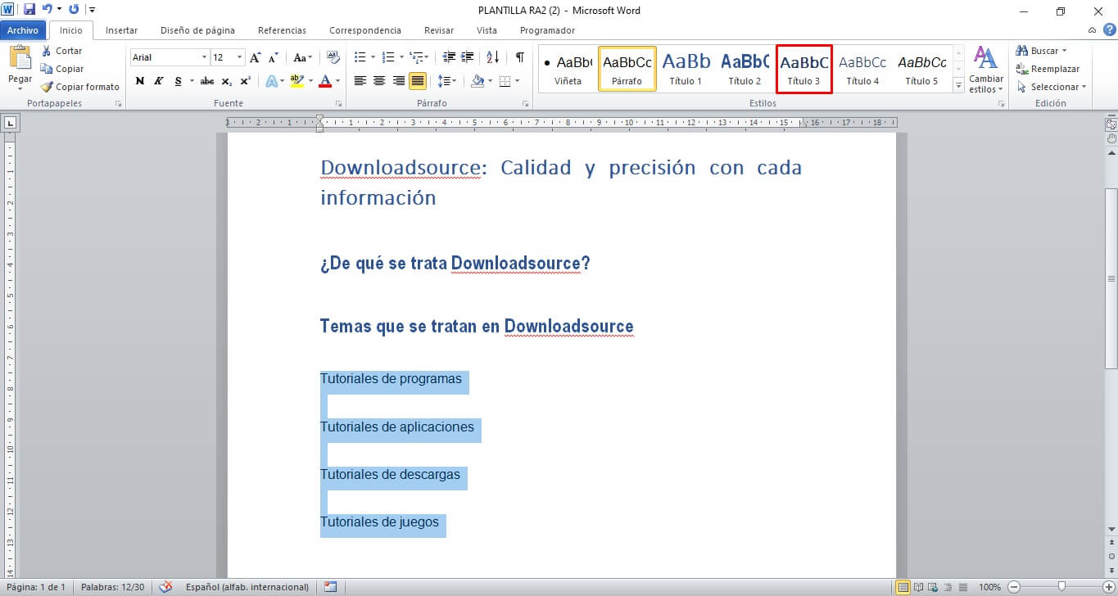Toggle print layout view button
The image size is (1118, 596).
[x=903, y=587]
